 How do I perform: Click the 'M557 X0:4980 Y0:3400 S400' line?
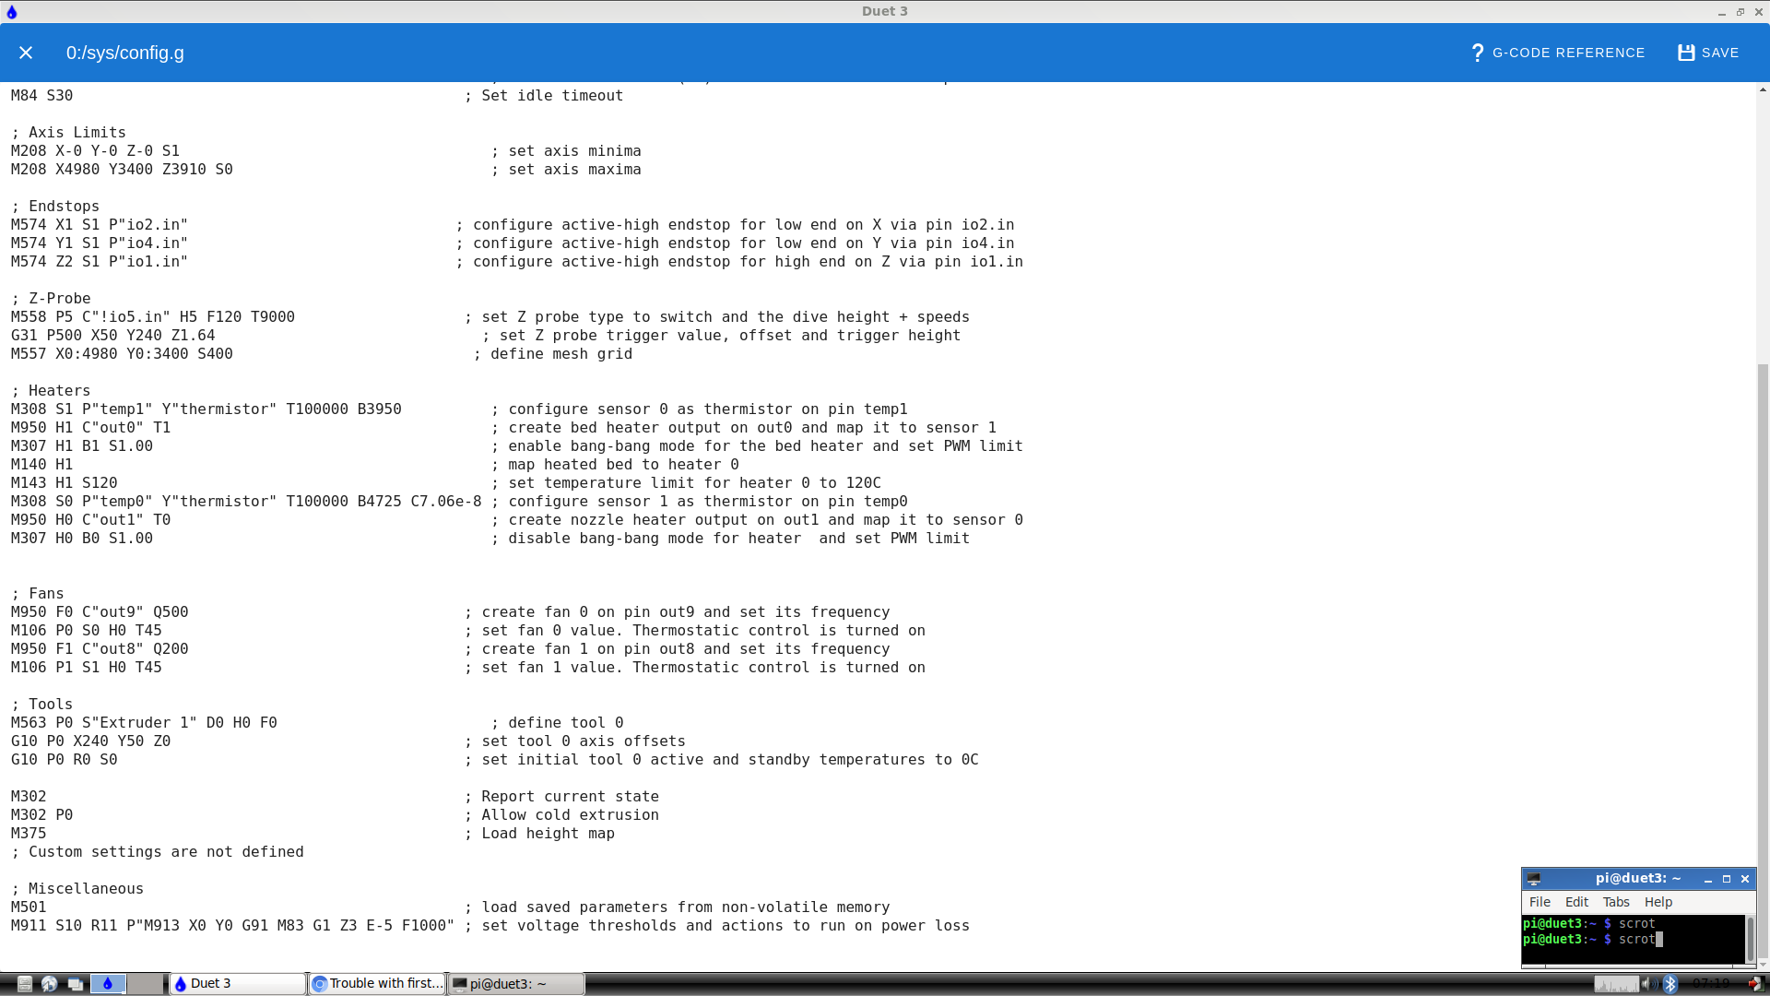[x=122, y=354]
